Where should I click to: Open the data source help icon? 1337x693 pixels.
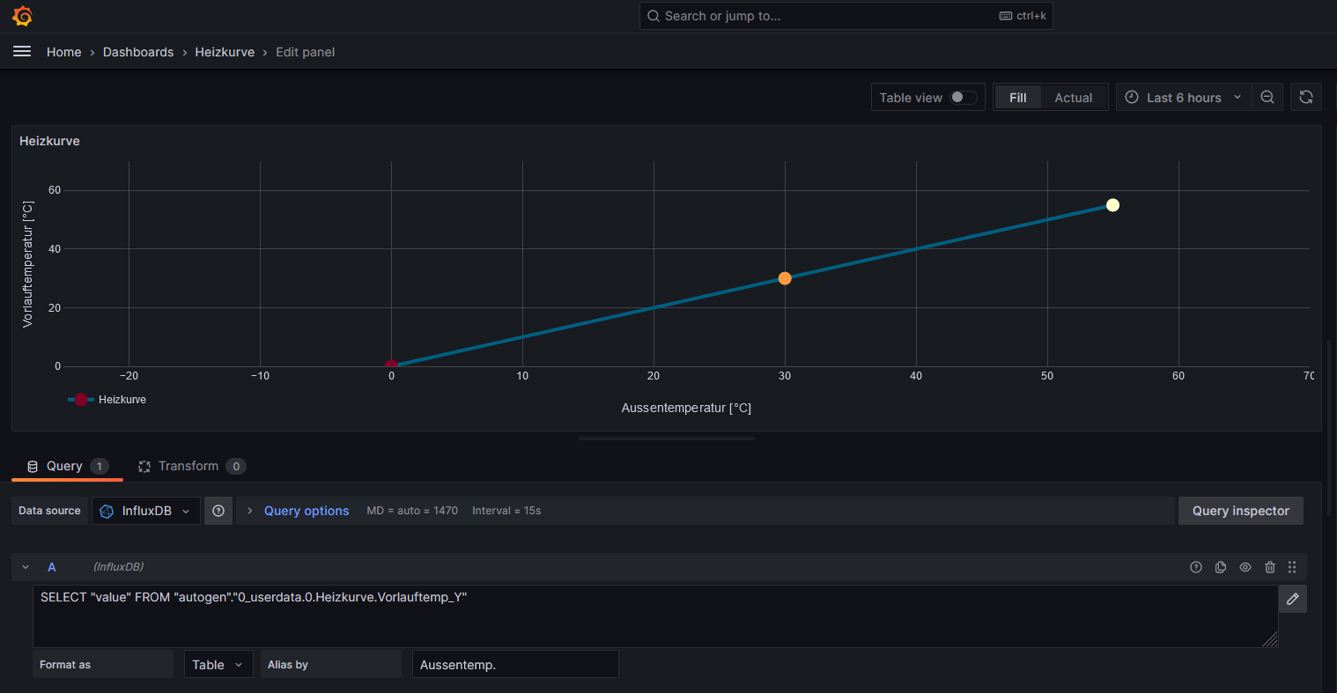tap(218, 511)
